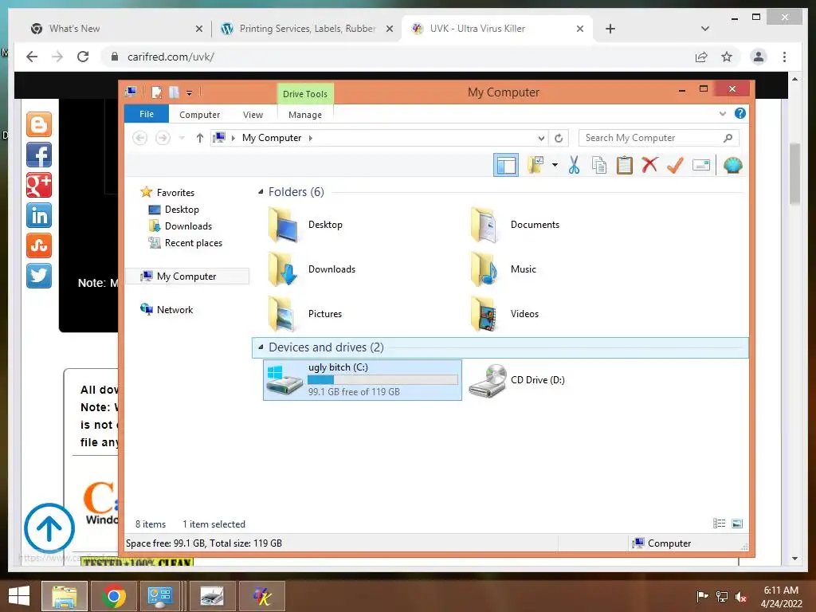Select Favorites in navigation pane
The height and width of the screenshot is (612, 816).
point(175,193)
